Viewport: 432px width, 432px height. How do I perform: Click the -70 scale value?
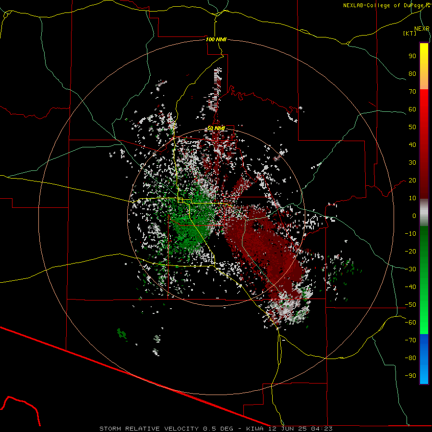tap(410, 340)
